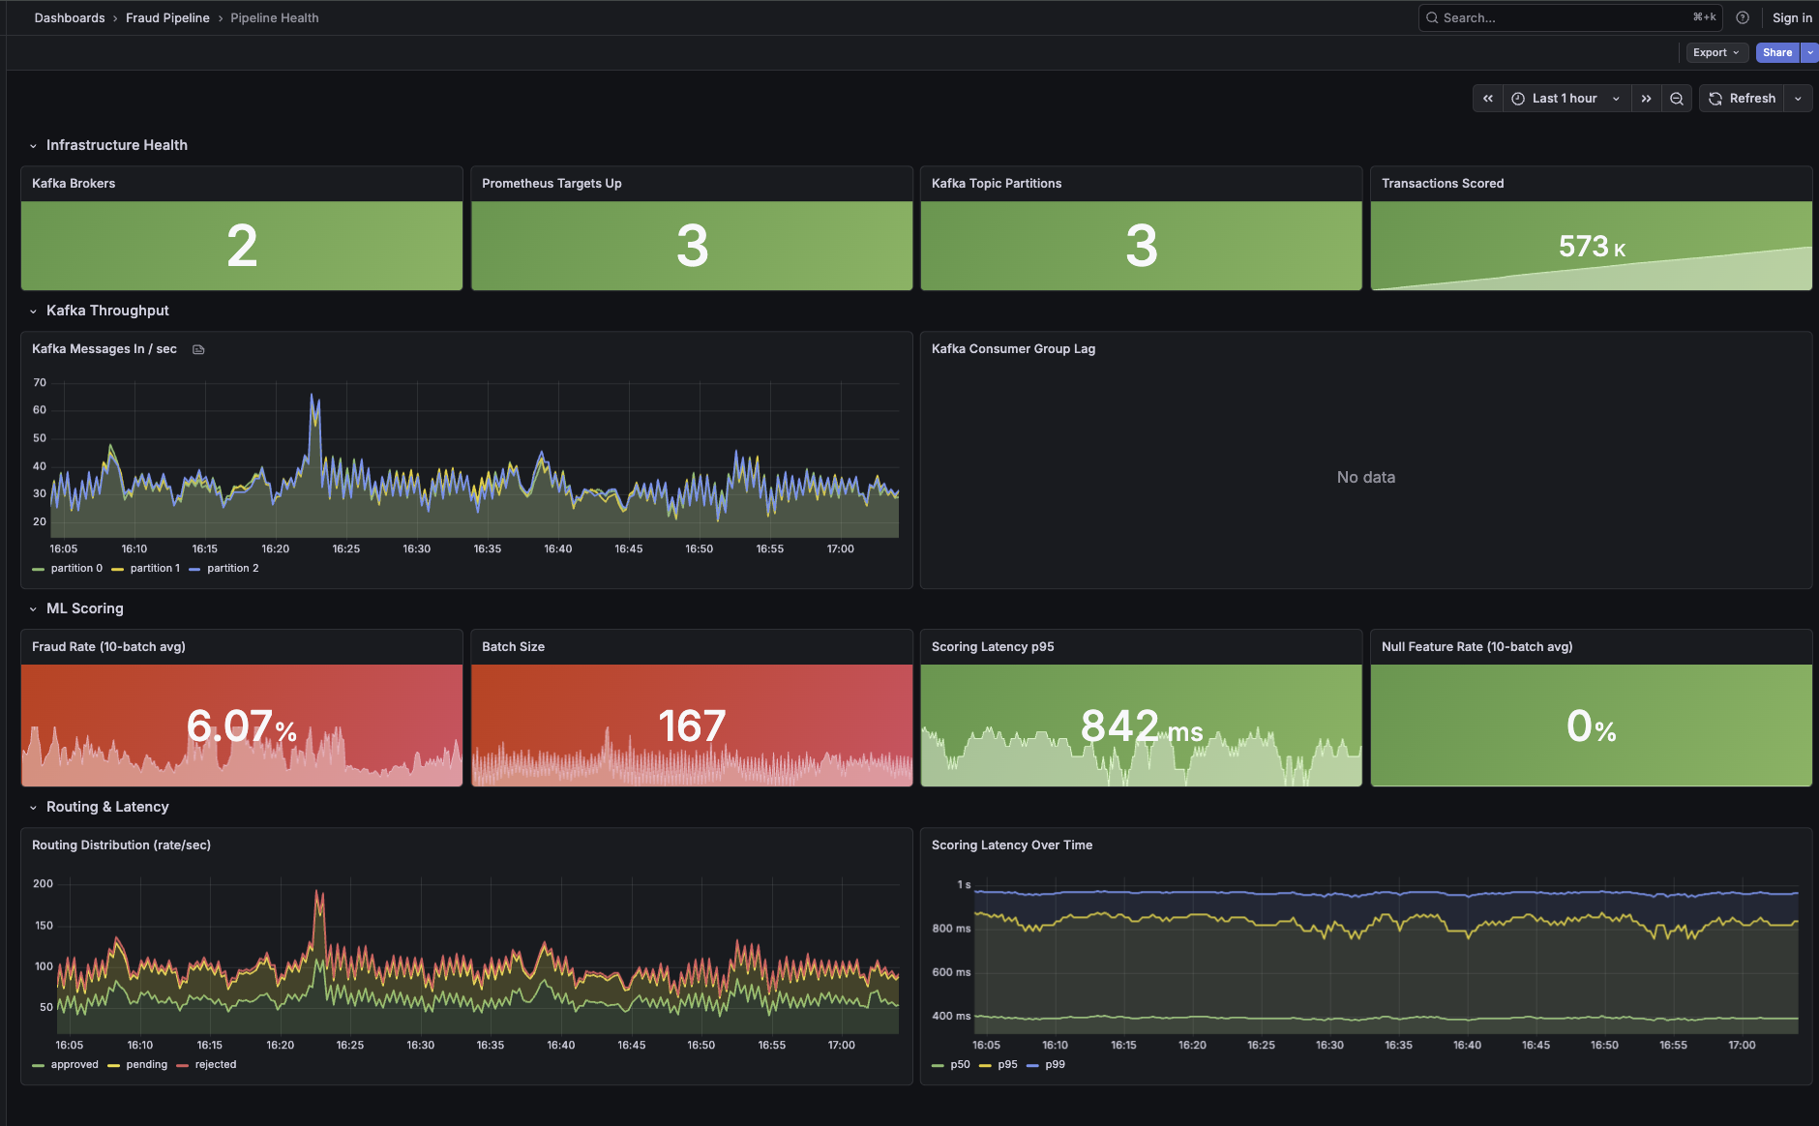Zoom out the time range with the magnifier icon

click(1676, 98)
